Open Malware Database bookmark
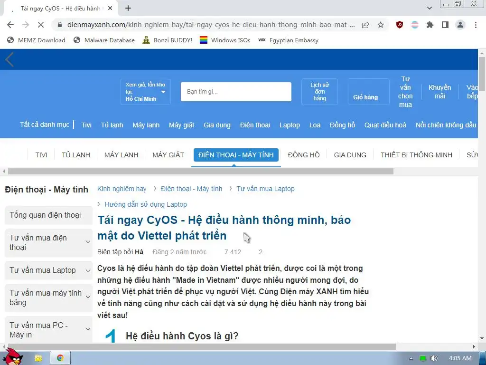The width and height of the screenshot is (486, 365). point(104,40)
